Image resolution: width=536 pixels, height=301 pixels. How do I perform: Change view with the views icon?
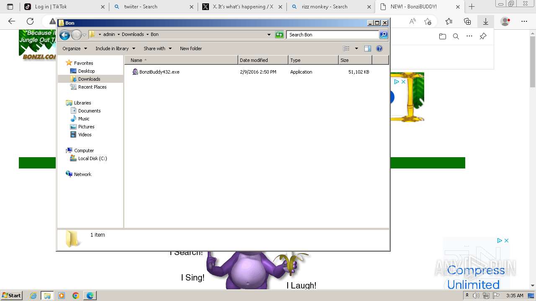(x=346, y=48)
